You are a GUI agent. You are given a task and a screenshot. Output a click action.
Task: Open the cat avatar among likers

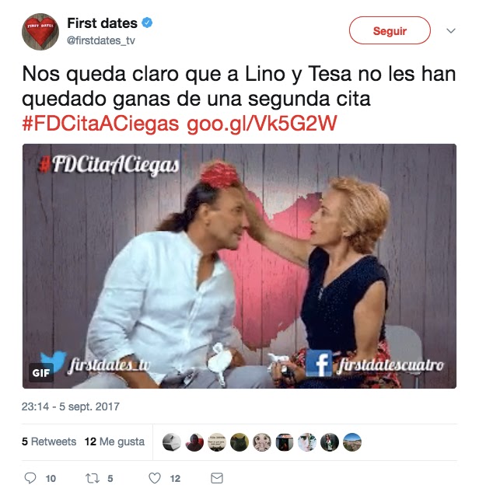[239, 442]
